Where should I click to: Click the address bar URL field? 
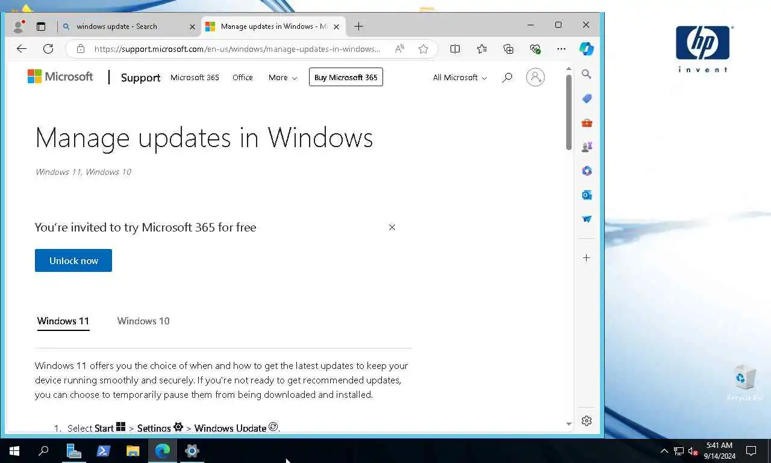(x=237, y=49)
